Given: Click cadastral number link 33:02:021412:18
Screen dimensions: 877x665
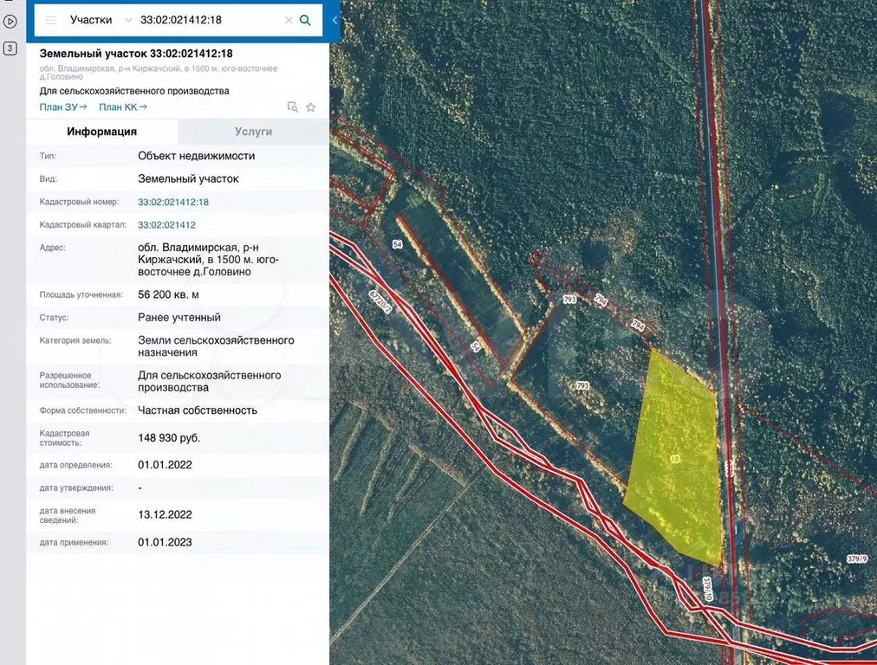Looking at the screenshot, I should (173, 202).
